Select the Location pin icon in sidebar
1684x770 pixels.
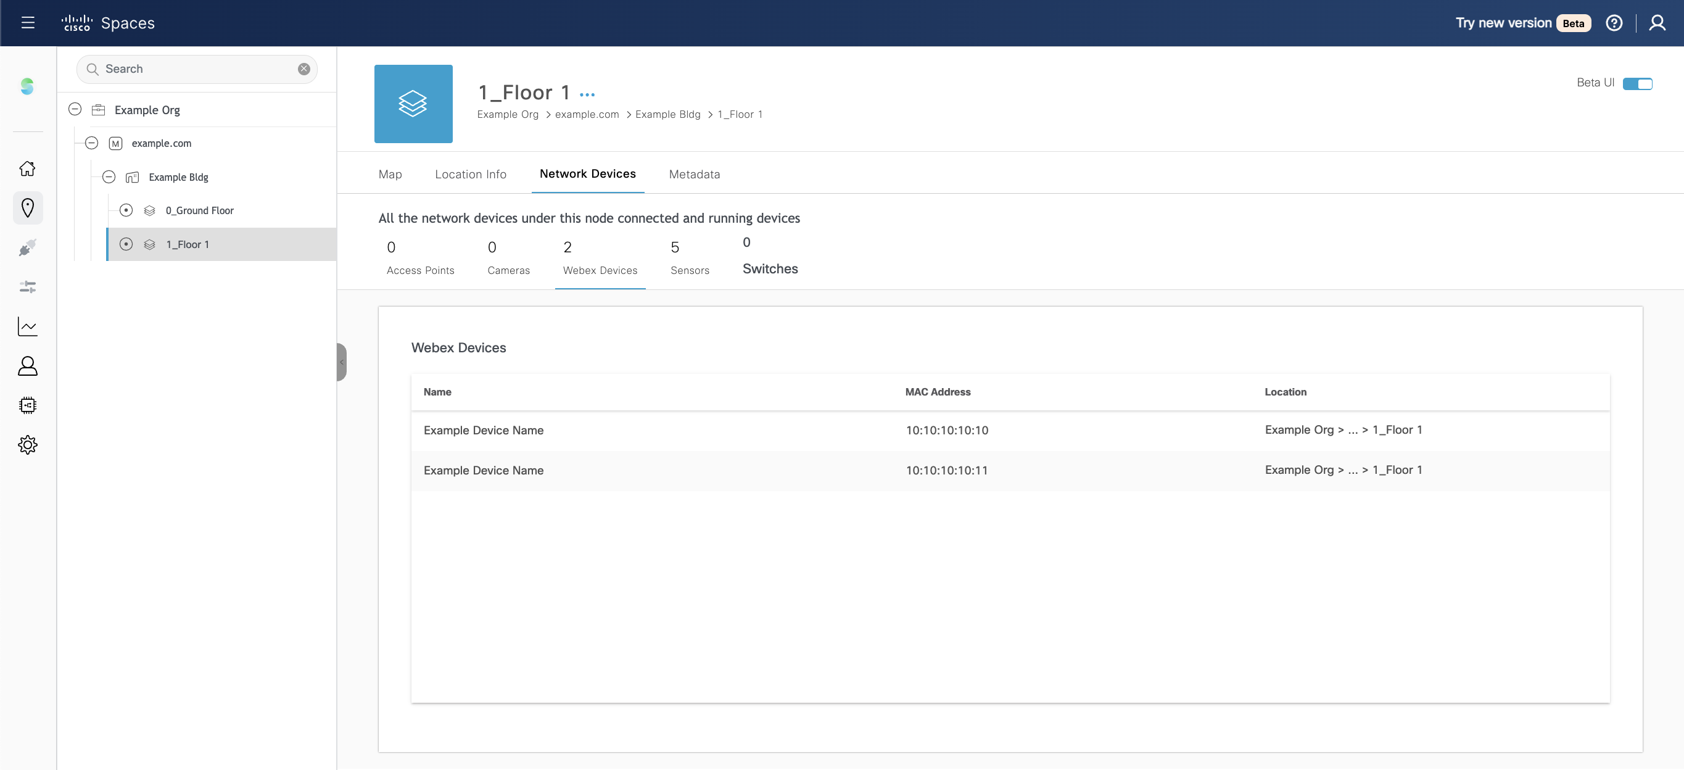pyautogui.click(x=28, y=208)
